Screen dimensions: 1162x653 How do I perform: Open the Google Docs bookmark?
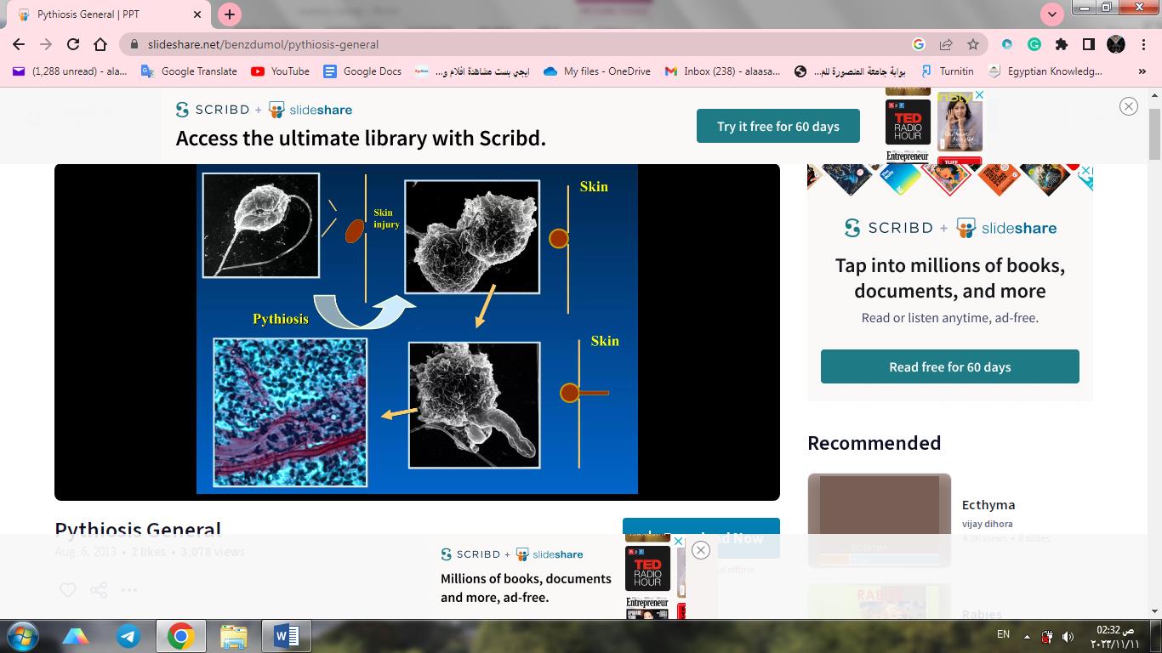[x=362, y=71]
